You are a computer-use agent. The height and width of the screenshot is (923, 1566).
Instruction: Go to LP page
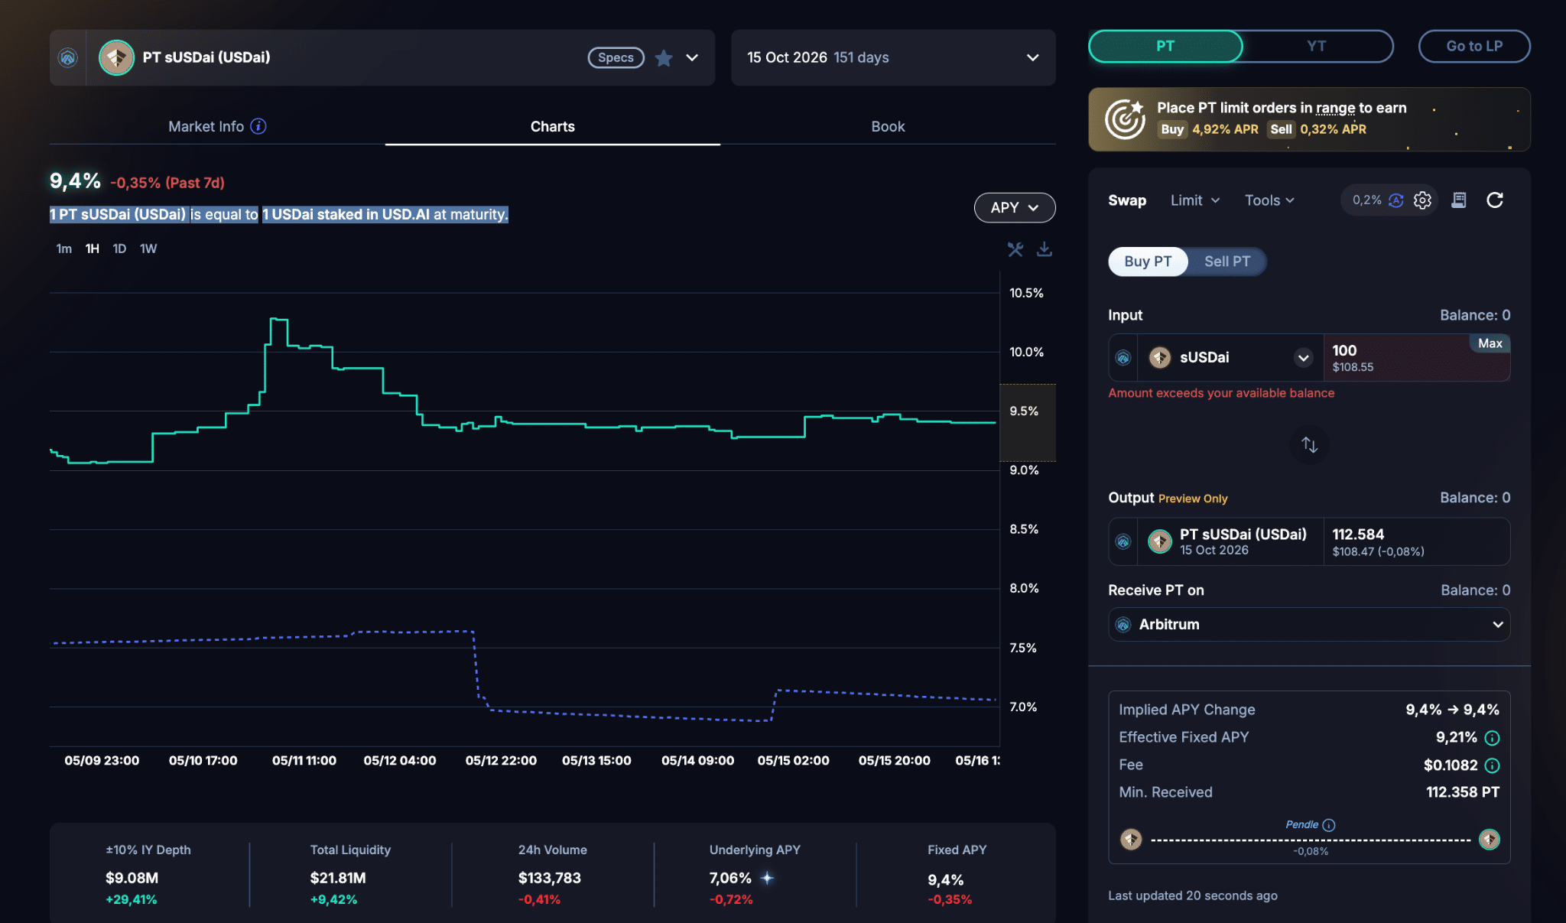click(x=1474, y=46)
